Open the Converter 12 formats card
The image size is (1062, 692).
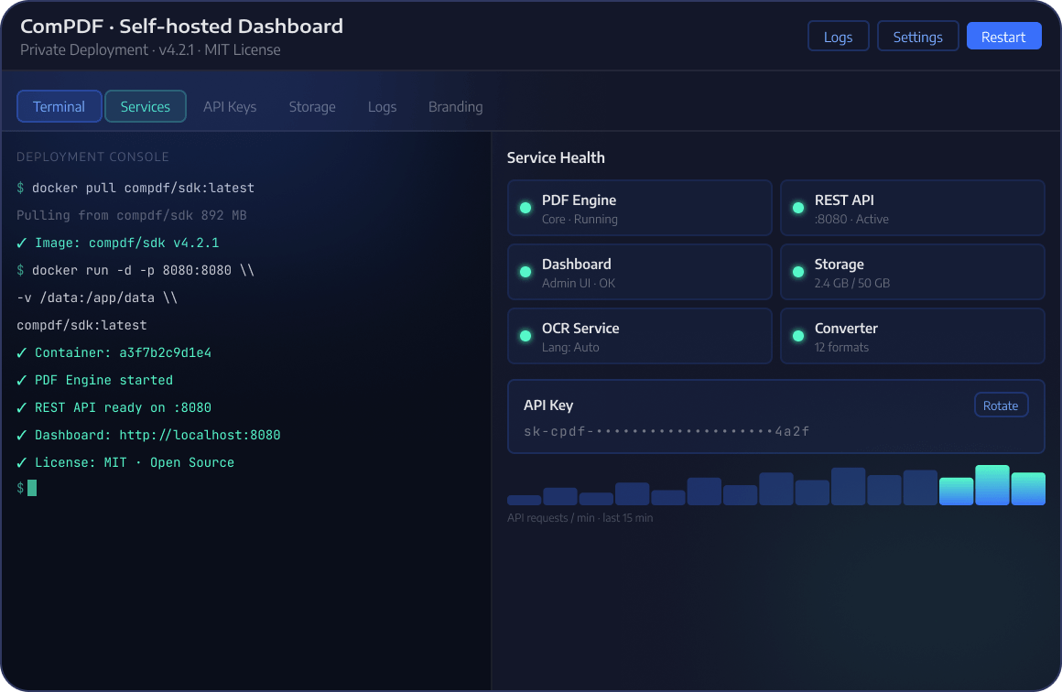[x=913, y=336]
